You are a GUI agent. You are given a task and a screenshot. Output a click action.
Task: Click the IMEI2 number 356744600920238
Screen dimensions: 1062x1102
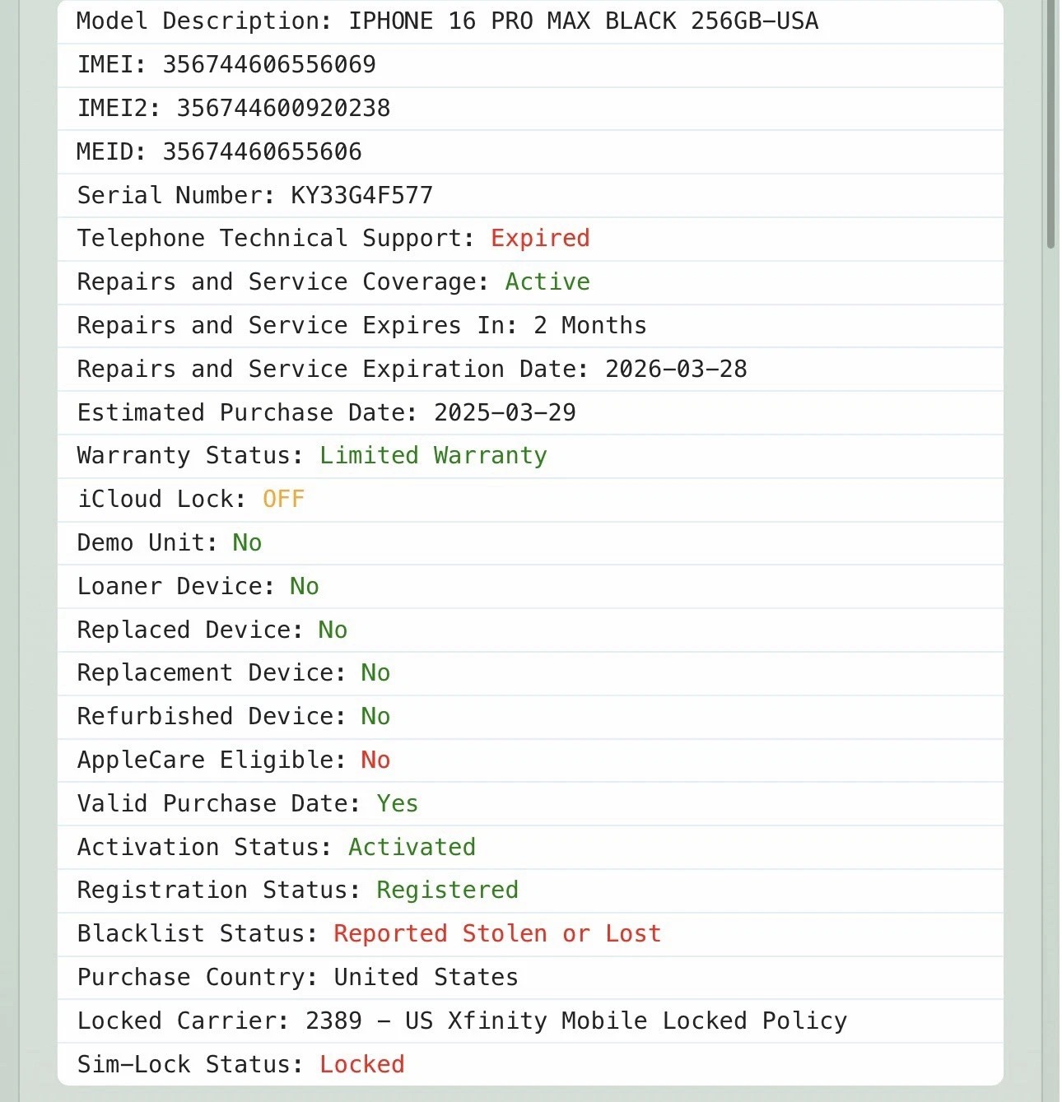tap(283, 108)
